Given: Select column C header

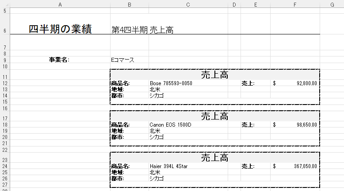Looking at the screenshot, I should click(x=188, y=4).
